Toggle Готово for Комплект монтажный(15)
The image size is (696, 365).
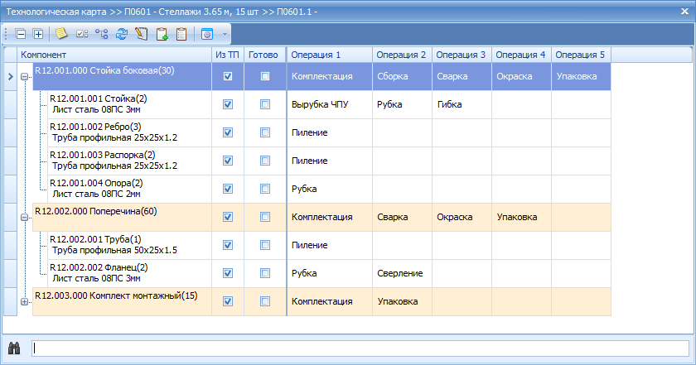coord(265,301)
